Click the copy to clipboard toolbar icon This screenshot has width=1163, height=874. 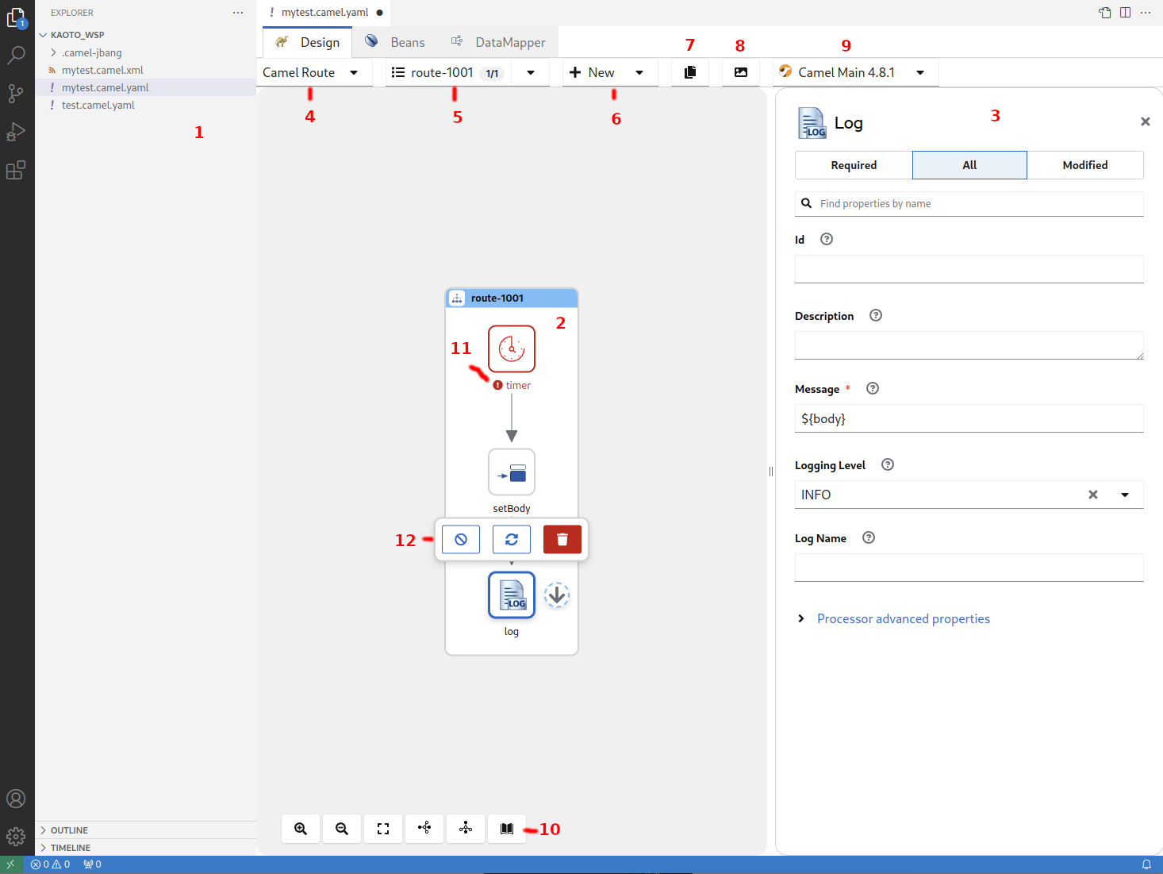pos(690,72)
